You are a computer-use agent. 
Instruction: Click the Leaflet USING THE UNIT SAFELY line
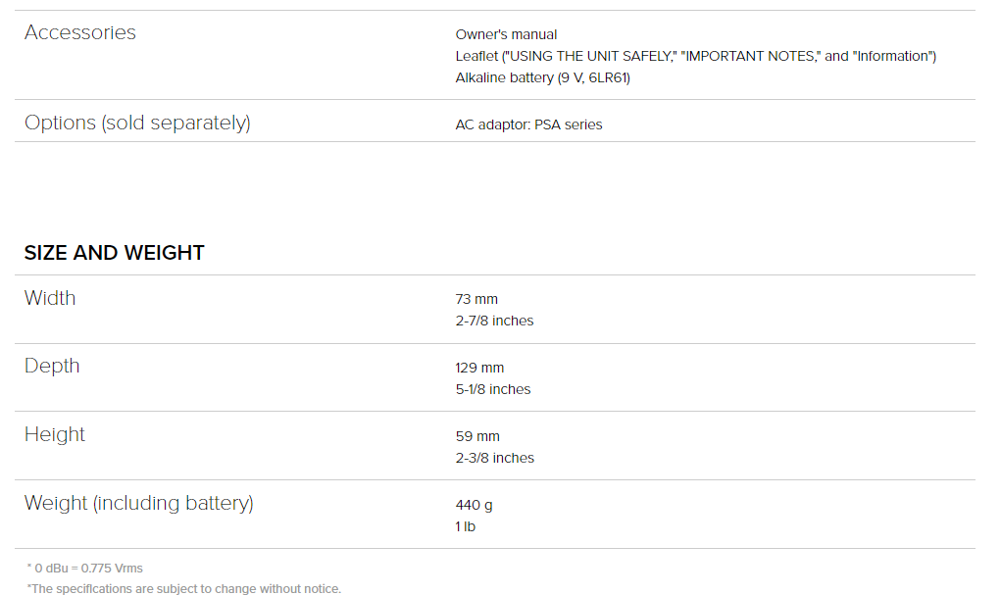pyautogui.click(x=695, y=56)
